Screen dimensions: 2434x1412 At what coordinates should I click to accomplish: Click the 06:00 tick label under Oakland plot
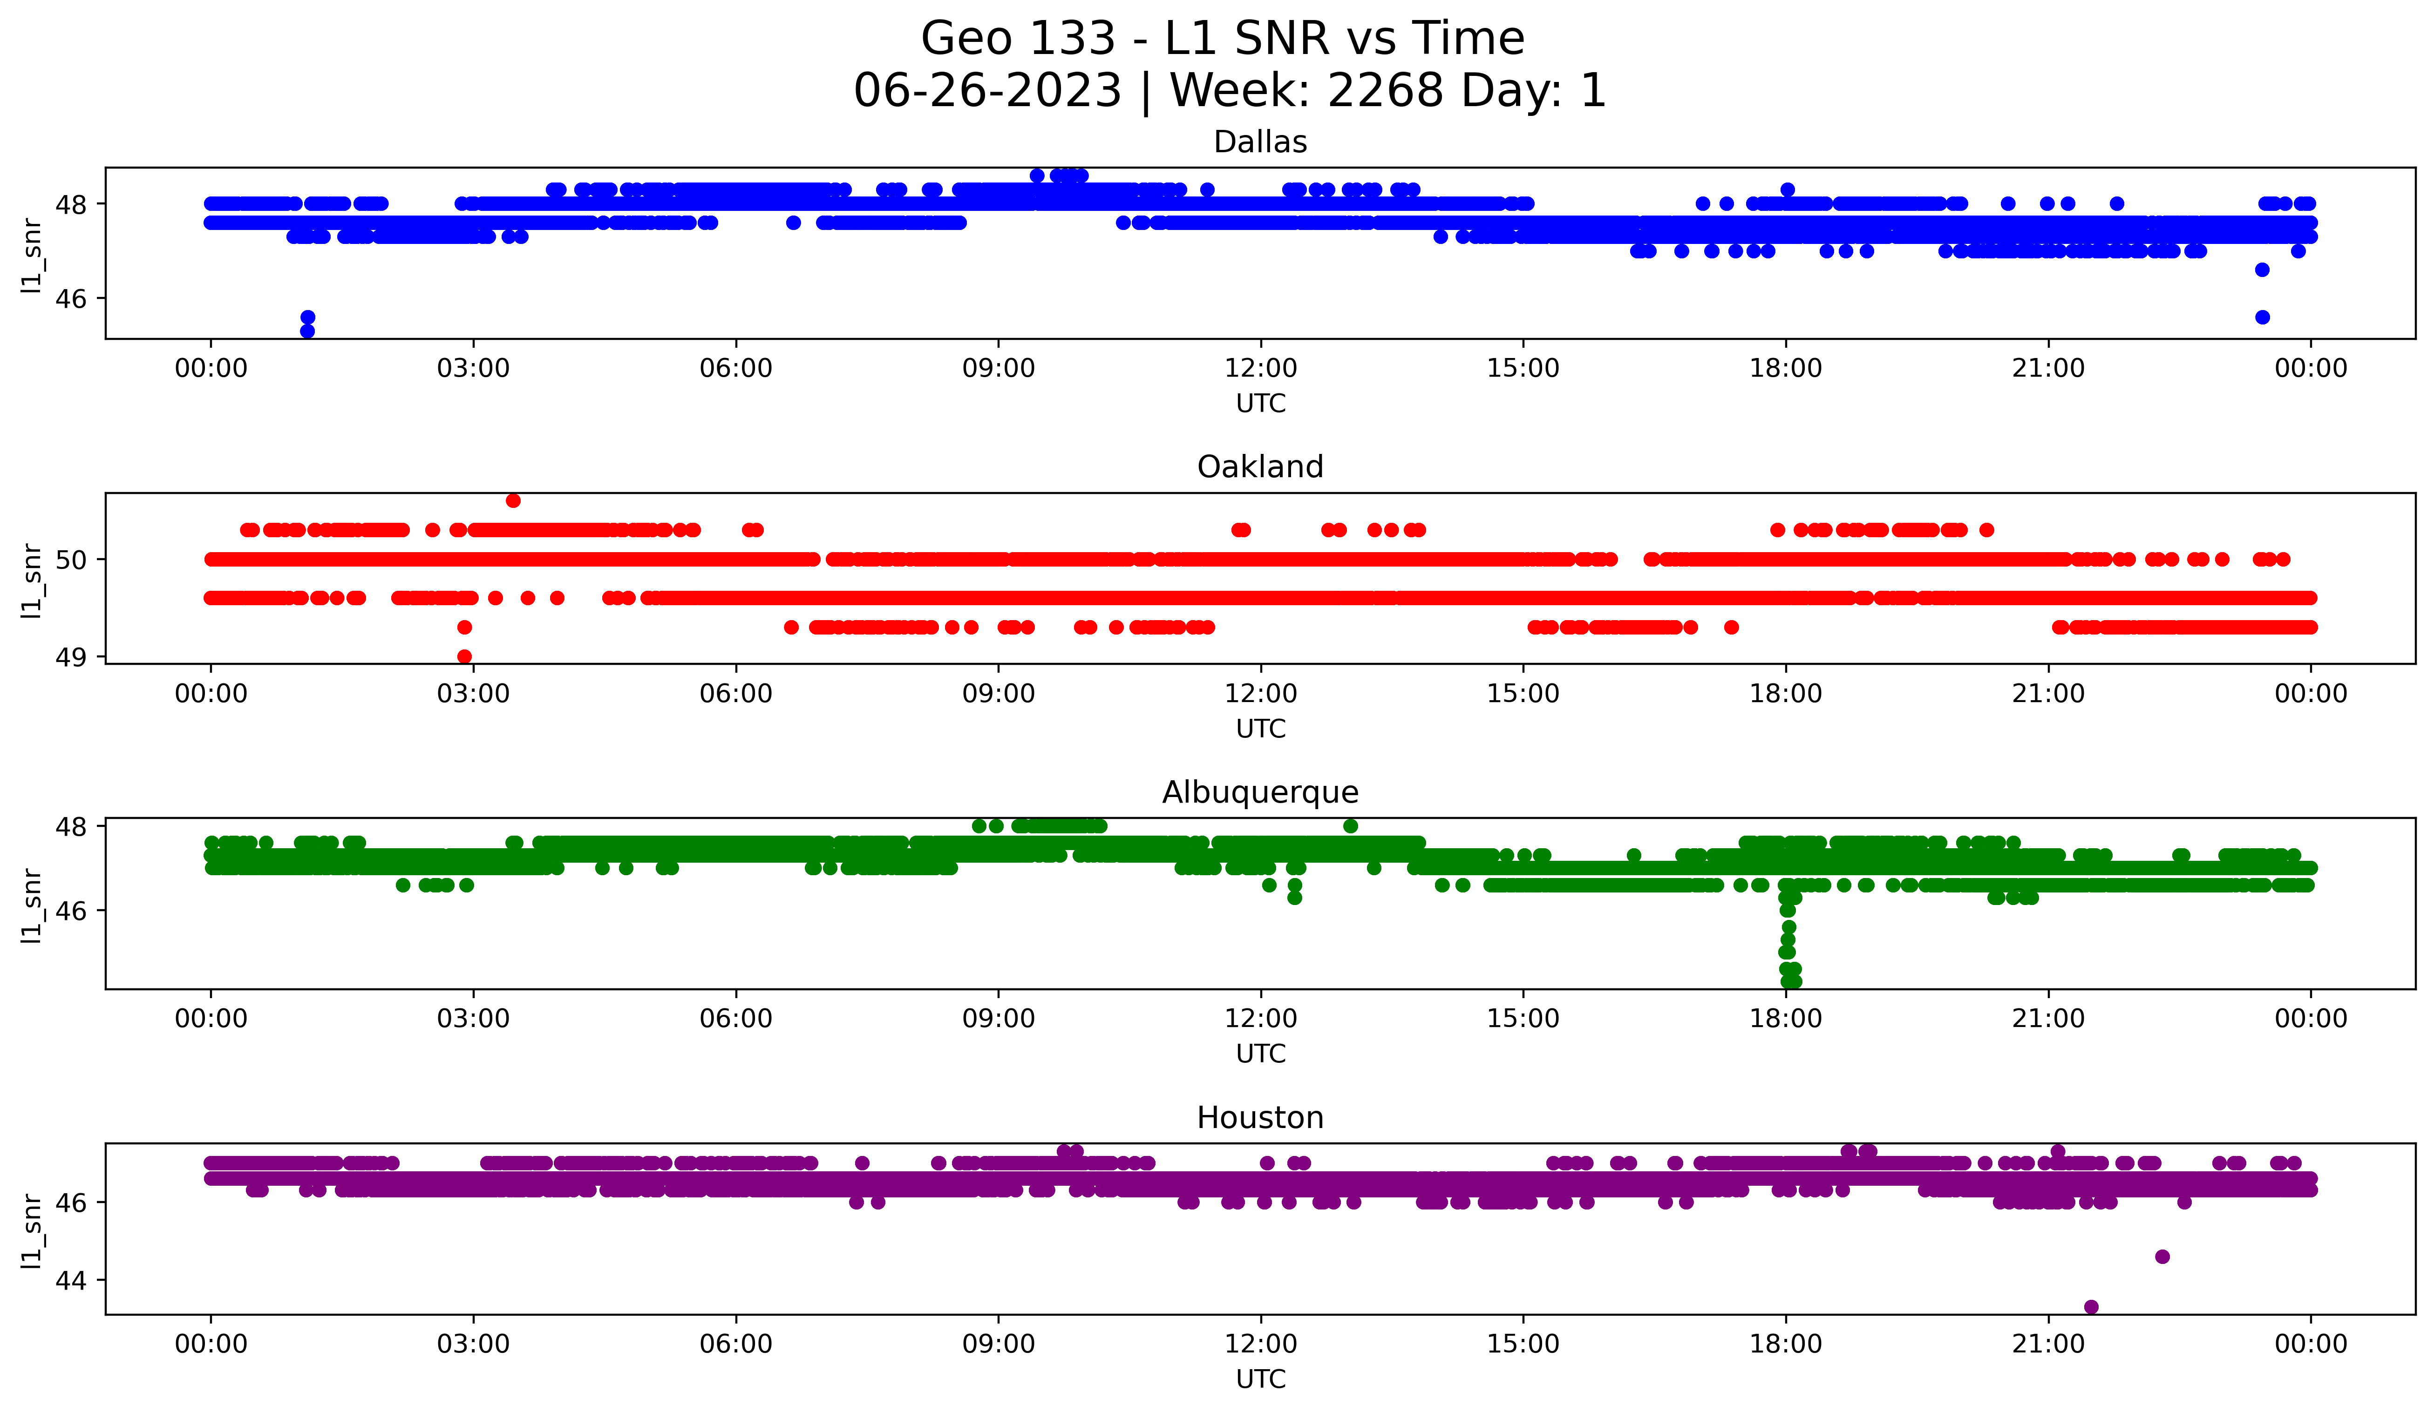(736, 694)
